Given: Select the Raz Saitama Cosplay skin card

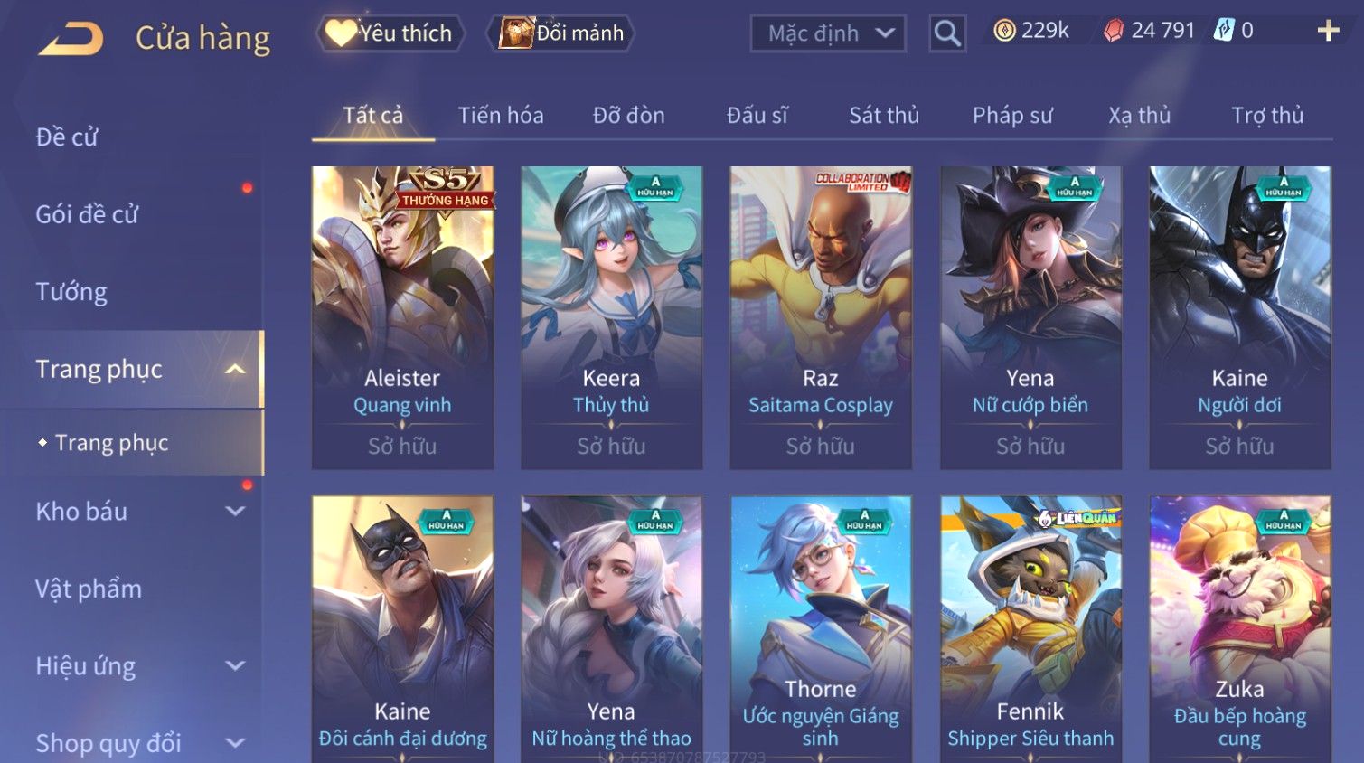Looking at the screenshot, I should [821, 317].
